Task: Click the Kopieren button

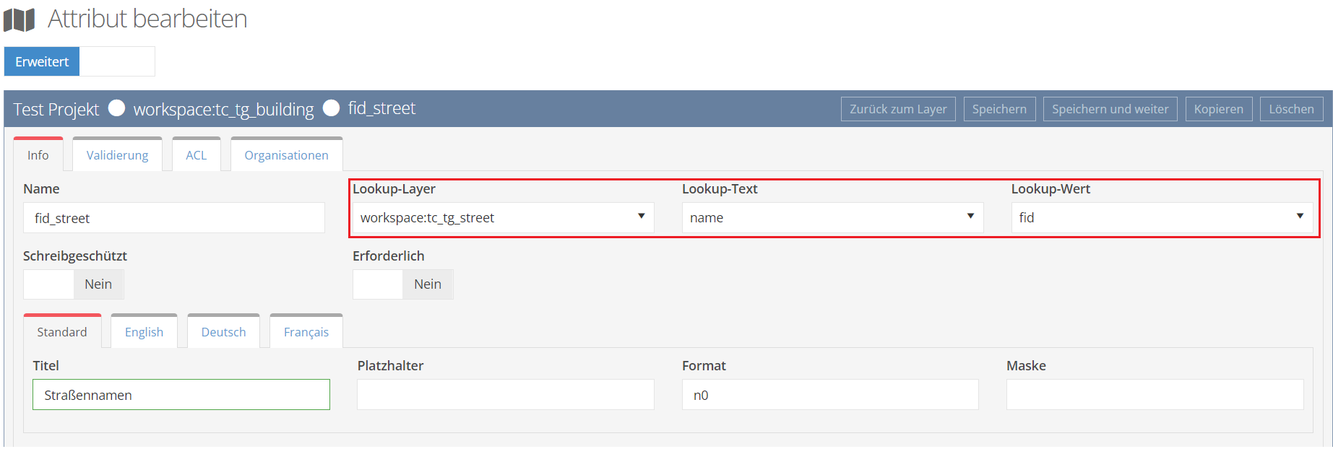Action: click(x=1218, y=109)
